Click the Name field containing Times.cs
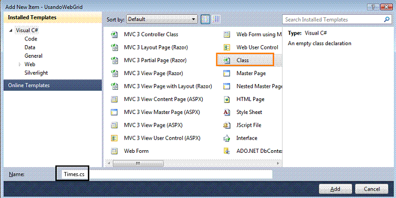Image resolution: width=396 pixels, height=198 pixels. [x=166, y=174]
